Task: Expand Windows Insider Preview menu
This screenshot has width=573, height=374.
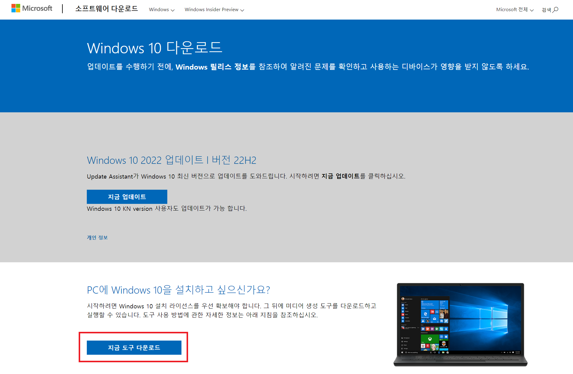Action: pos(214,10)
